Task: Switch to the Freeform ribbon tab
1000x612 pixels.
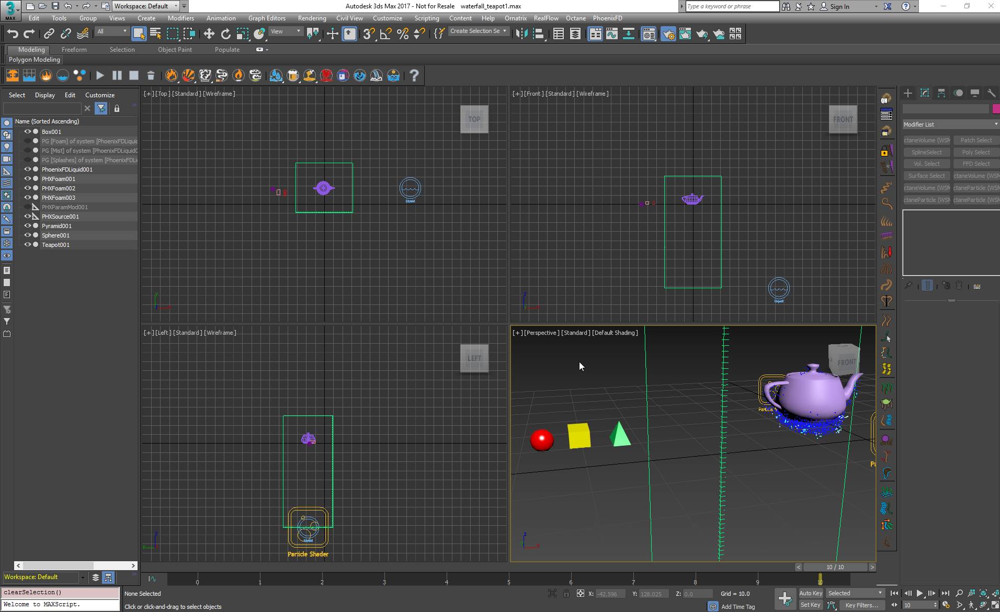Action: 74,50
